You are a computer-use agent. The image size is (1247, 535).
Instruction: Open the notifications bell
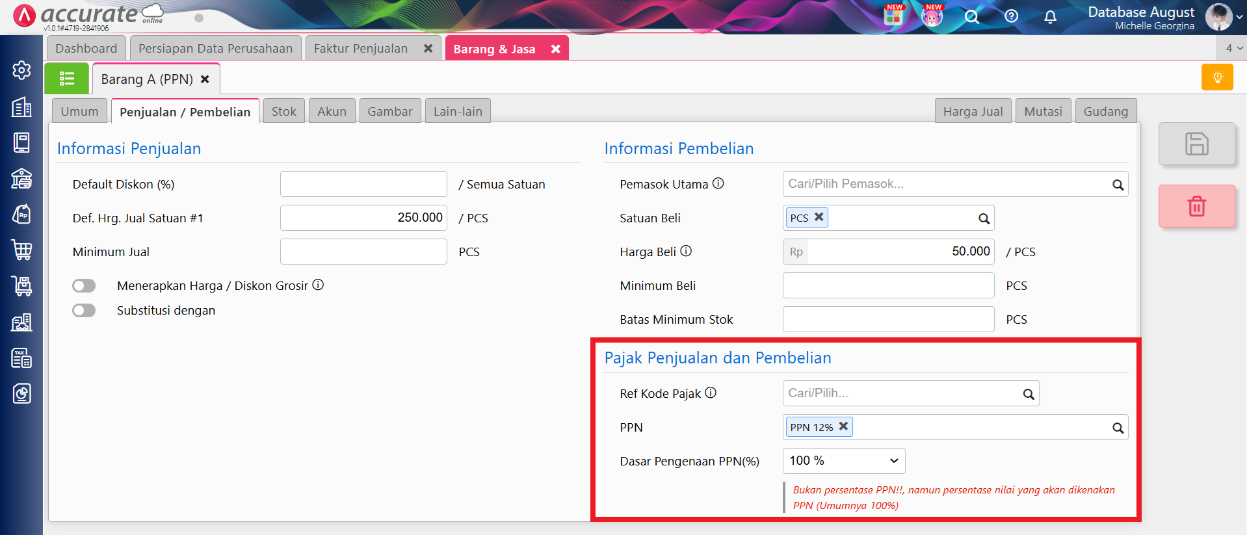tap(1050, 16)
